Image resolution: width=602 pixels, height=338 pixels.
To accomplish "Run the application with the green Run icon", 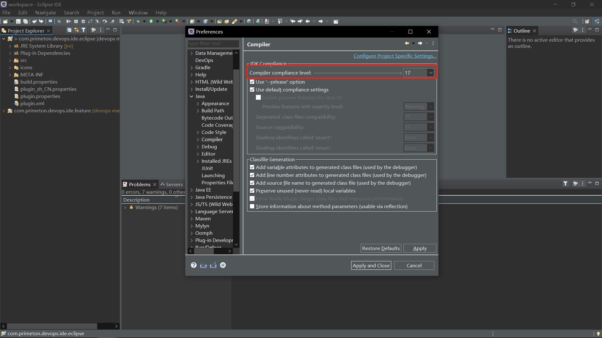I will pyautogui.click(x=152, y=21).
